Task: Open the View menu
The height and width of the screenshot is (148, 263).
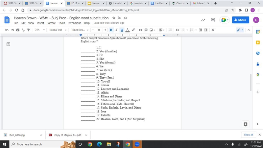Action: point(31,23)
